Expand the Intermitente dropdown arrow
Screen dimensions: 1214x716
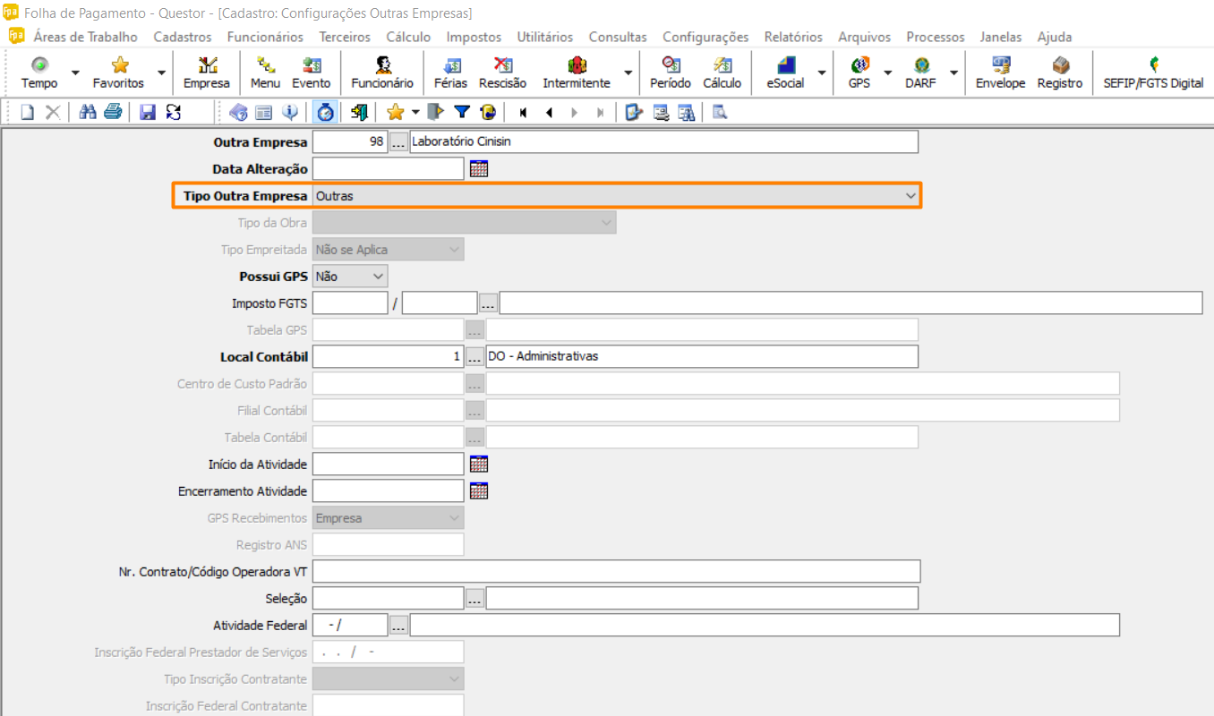coord(628,72)
